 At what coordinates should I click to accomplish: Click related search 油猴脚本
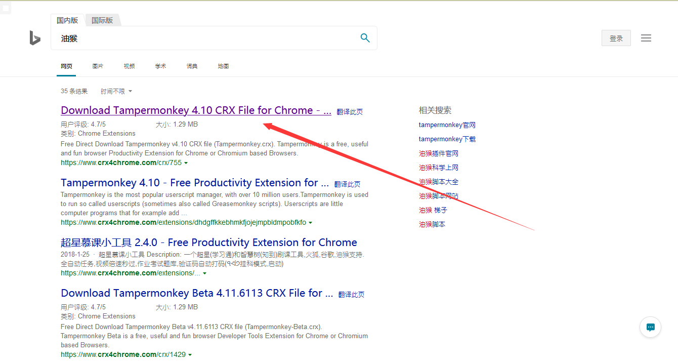click(x=432, y=224)
